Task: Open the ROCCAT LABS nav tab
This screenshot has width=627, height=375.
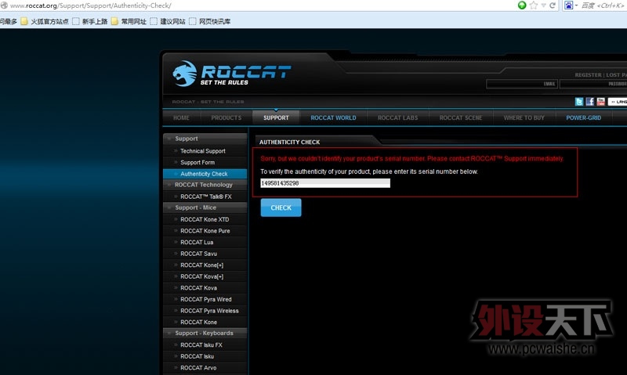Action: [x=398, y=117]
